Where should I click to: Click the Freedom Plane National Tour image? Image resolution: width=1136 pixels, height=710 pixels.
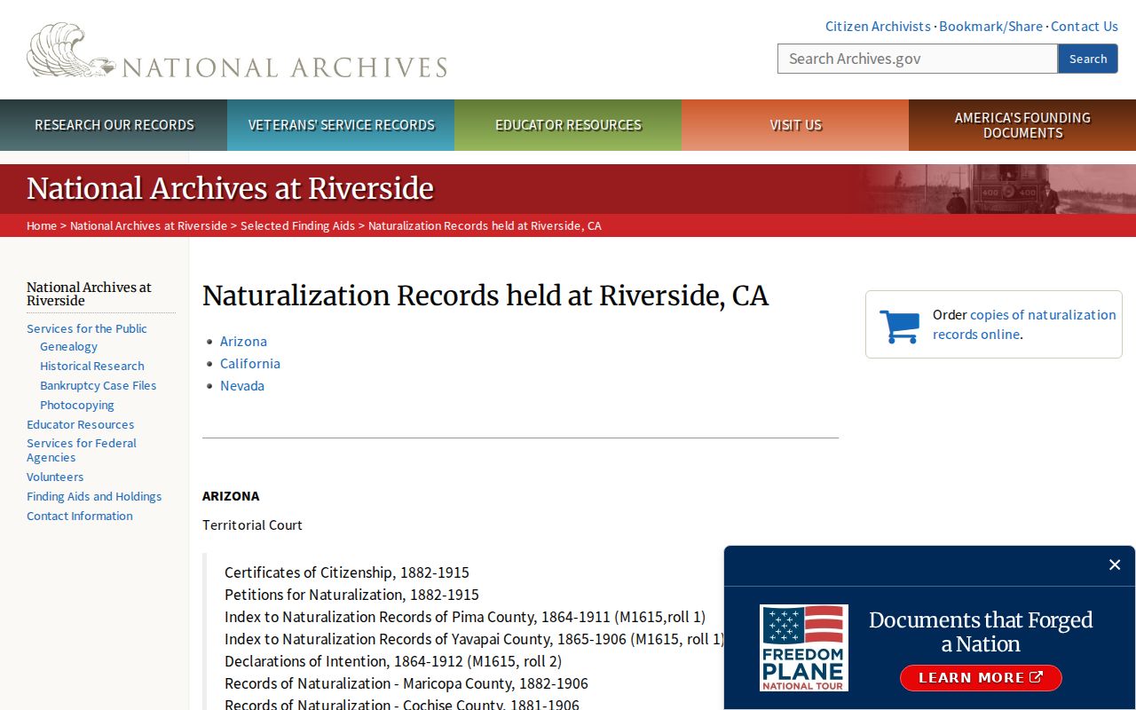coord(804,648)
